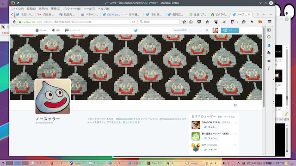
Task: Click the volume icon in the system tray
Action: point(224,163)
